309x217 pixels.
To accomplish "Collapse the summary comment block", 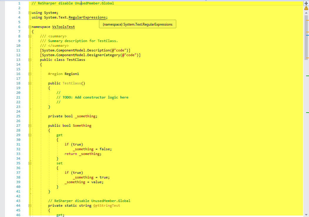I will tap(30, 36).
